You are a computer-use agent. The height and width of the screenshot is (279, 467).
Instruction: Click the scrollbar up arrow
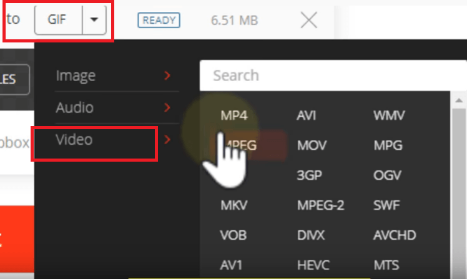459,100
